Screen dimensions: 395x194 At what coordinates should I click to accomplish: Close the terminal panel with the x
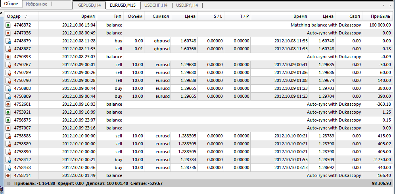(1, 13)
